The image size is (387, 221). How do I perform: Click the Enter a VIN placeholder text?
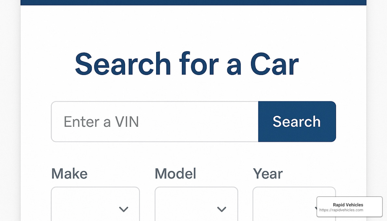click(x=101, y=121)
